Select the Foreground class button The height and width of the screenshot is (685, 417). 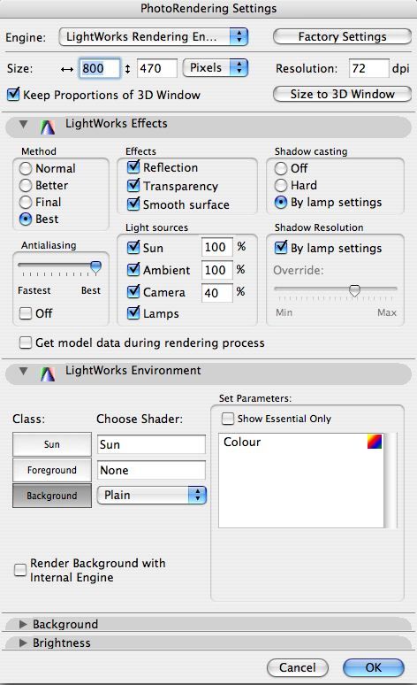tap(52, 470)
